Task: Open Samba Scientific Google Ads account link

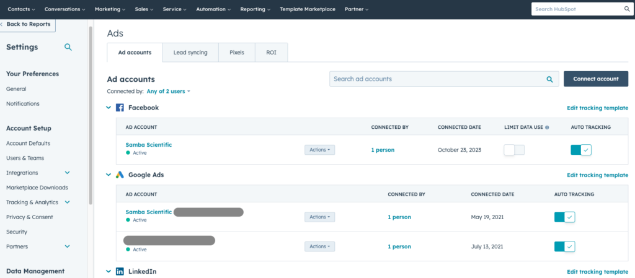Action: (149, 212)
